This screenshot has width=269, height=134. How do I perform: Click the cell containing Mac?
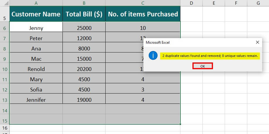click(x=36, y=58)
